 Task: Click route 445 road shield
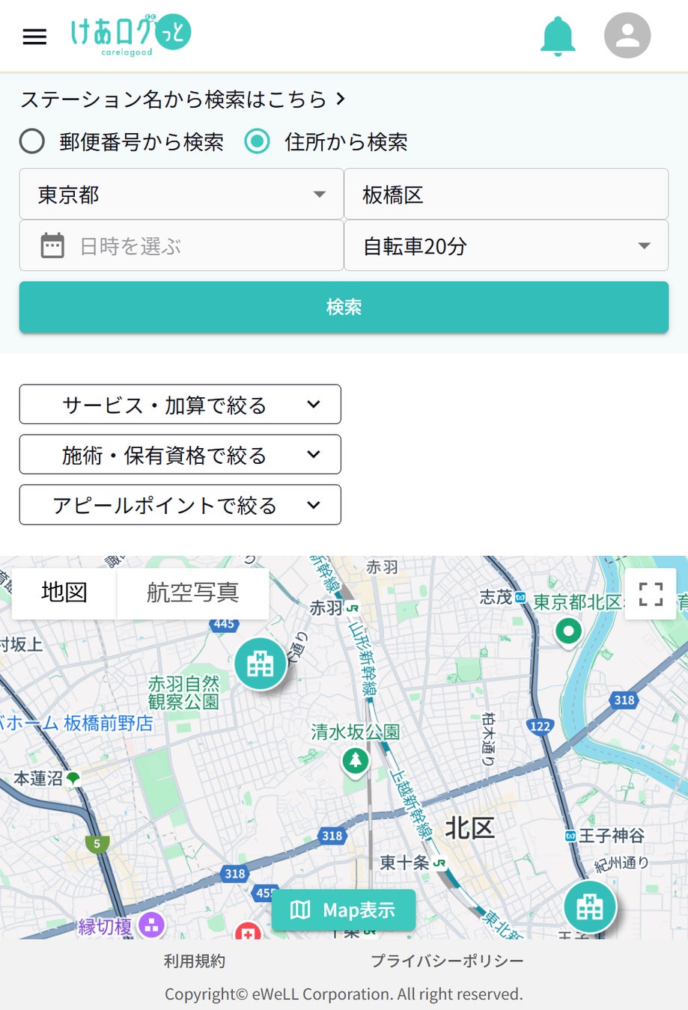(224, 623)
